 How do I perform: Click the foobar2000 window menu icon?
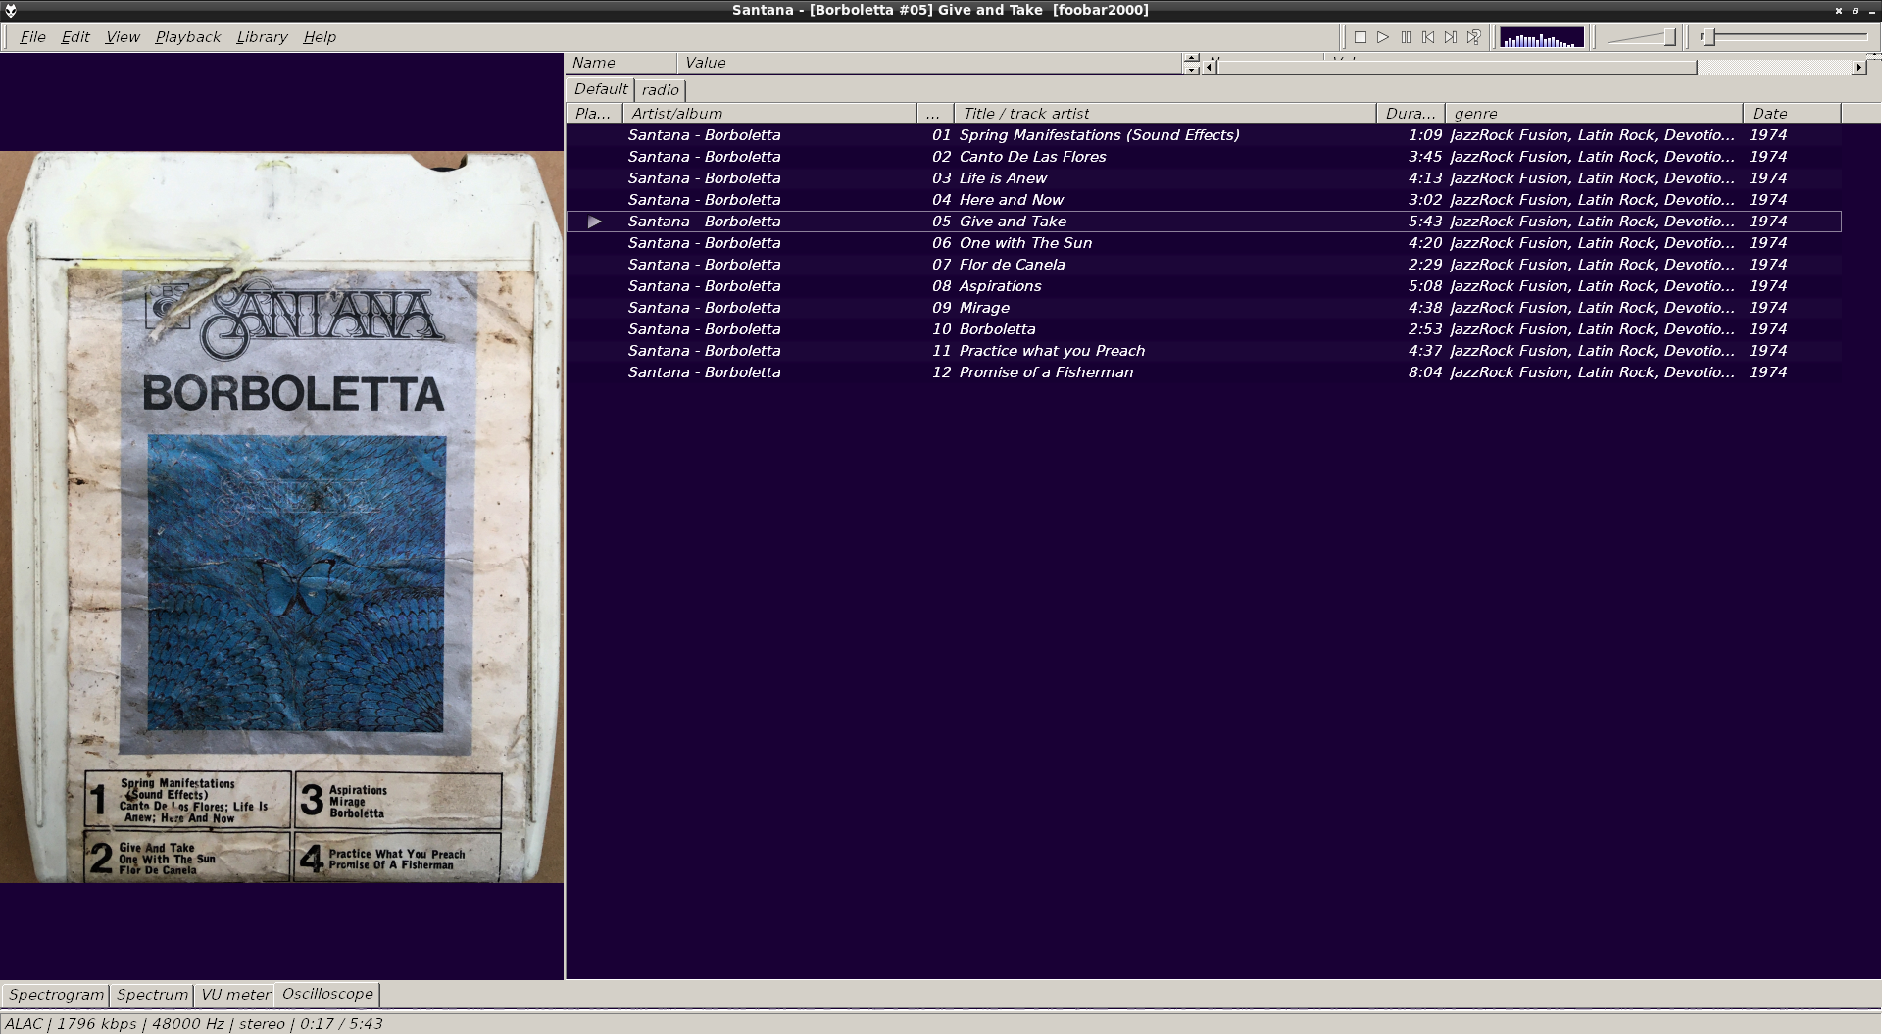click(10, 10)
